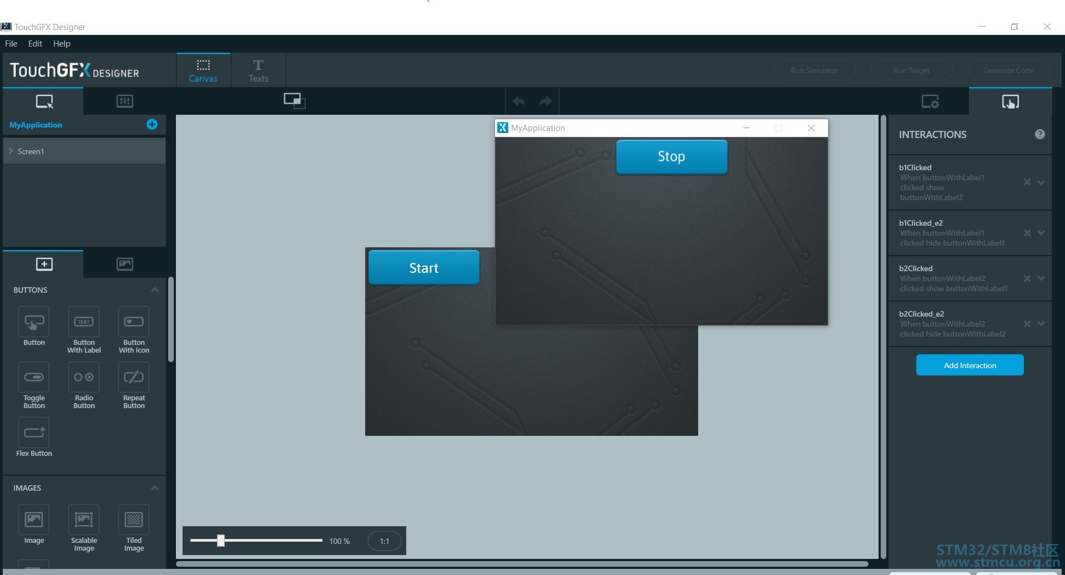Open the Interactions help icon

pos(1040,134)
